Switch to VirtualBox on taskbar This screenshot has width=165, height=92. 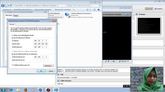pyautogui.click(x=40, y=90)
